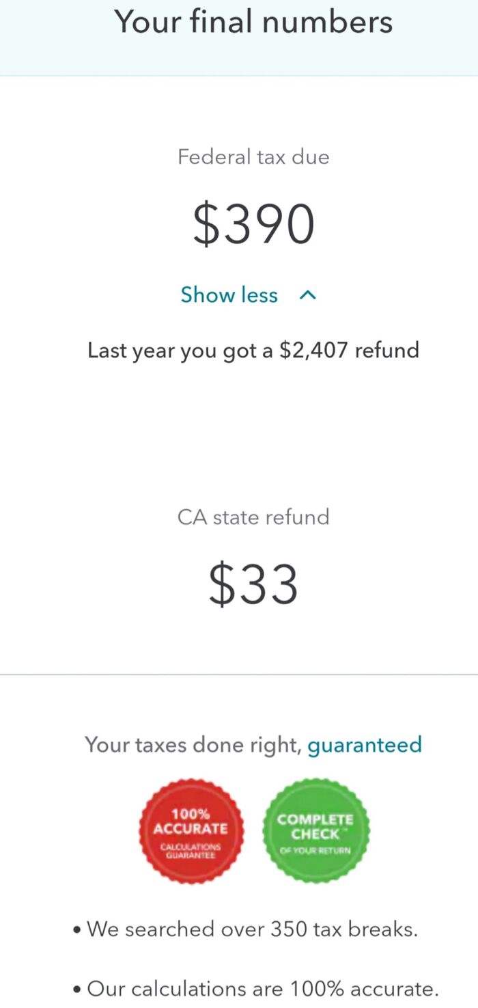Click Show less to hide refund history
The width and height of the screenshot is (478, 1008).
229,295
